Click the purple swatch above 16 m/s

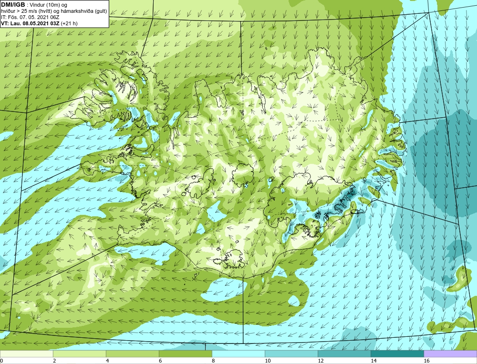[450, 354]
